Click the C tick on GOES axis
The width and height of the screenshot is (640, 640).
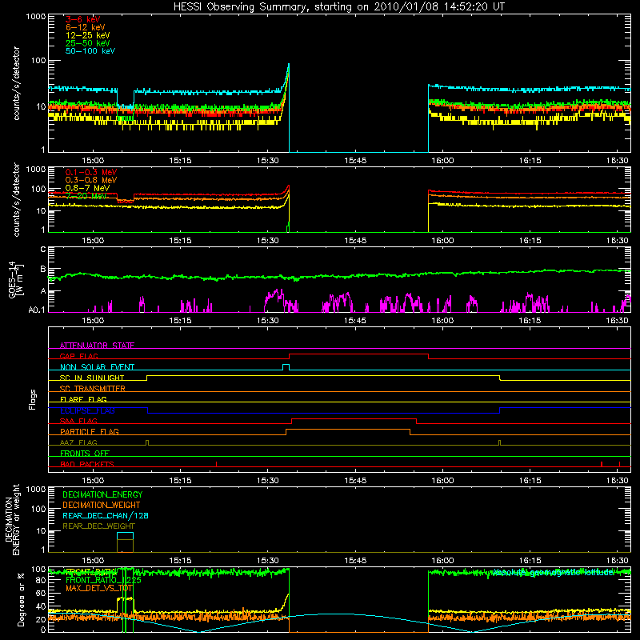pyautogui.click(x=43, y=250)
